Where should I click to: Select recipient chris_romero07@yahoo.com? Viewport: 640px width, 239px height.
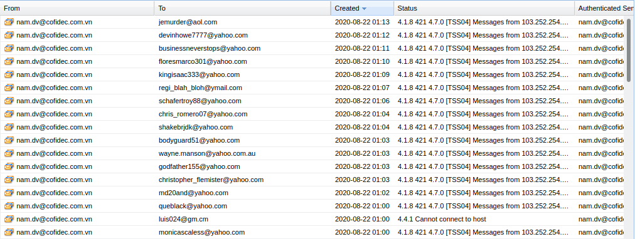(203, 114)
